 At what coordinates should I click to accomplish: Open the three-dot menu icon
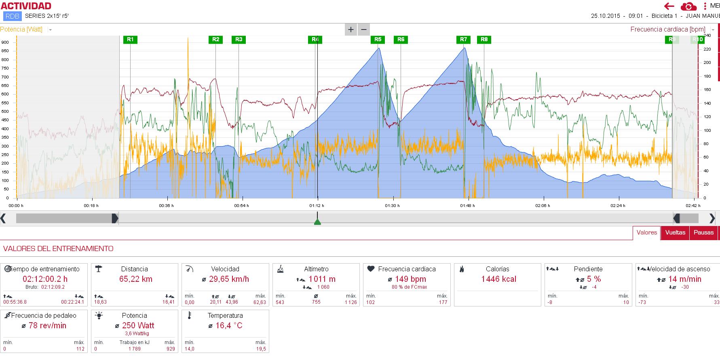click(x=705, y=6)
